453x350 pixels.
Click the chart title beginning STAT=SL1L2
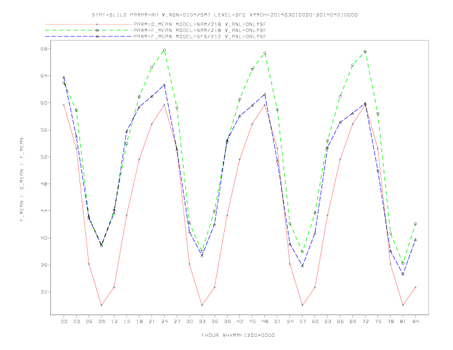coord(225,15)
